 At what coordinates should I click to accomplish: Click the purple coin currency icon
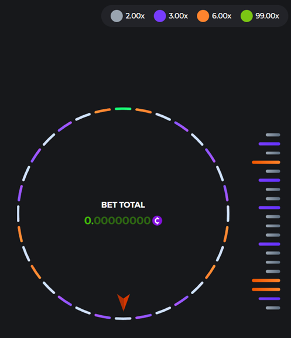pos(157,220)
